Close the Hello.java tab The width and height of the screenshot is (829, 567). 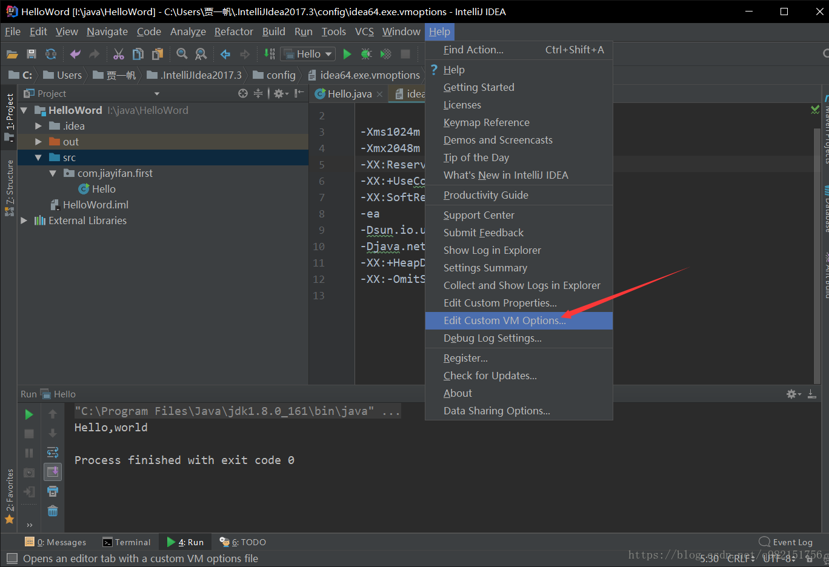tap(379, 94)
